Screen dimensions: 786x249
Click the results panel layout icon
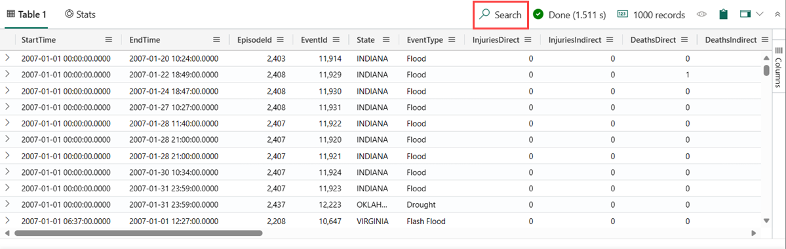point(745,14)
